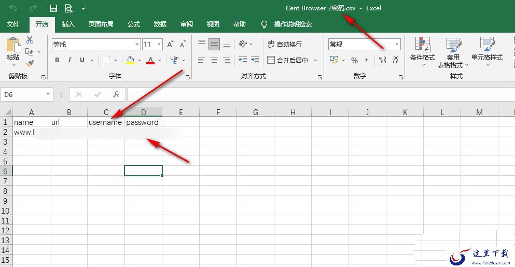Copy selection with the copy icon
Image resolution: width=515 pixels, height=267 pixels.
click(x=29, y=51)
